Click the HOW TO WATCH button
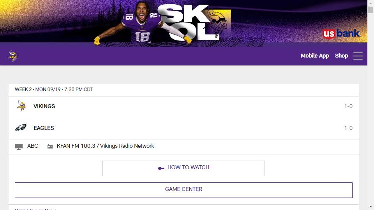The width and height of the screenshot is (374, 210). [x=183, y=168]
